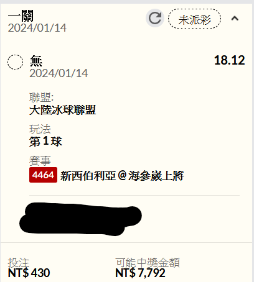
Task: Click the 賽事 field label
Action: click(40, 161)
